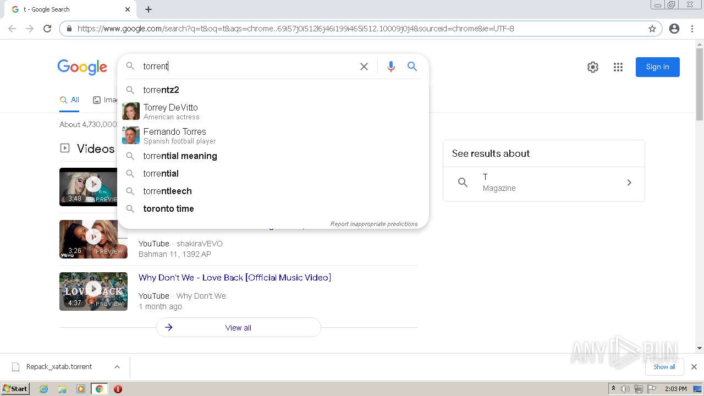
Task: Open the Google apps grid
Action: click(x=618, y=67)
